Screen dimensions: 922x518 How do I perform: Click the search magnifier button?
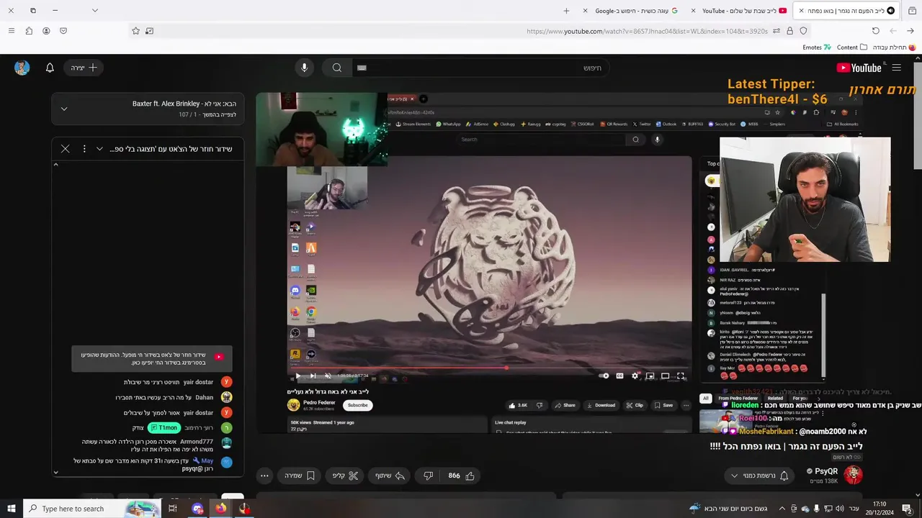(x=336, y=68)
